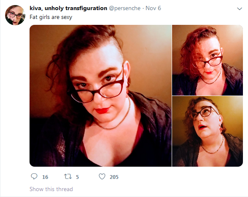Open the tweet options chevron menu
The width and height of the screenshot is (248, 197).
240,9
